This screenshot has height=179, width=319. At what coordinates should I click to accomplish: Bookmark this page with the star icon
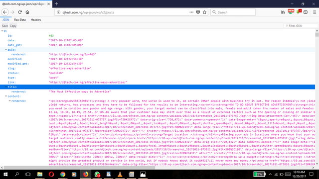pos(205,12)
